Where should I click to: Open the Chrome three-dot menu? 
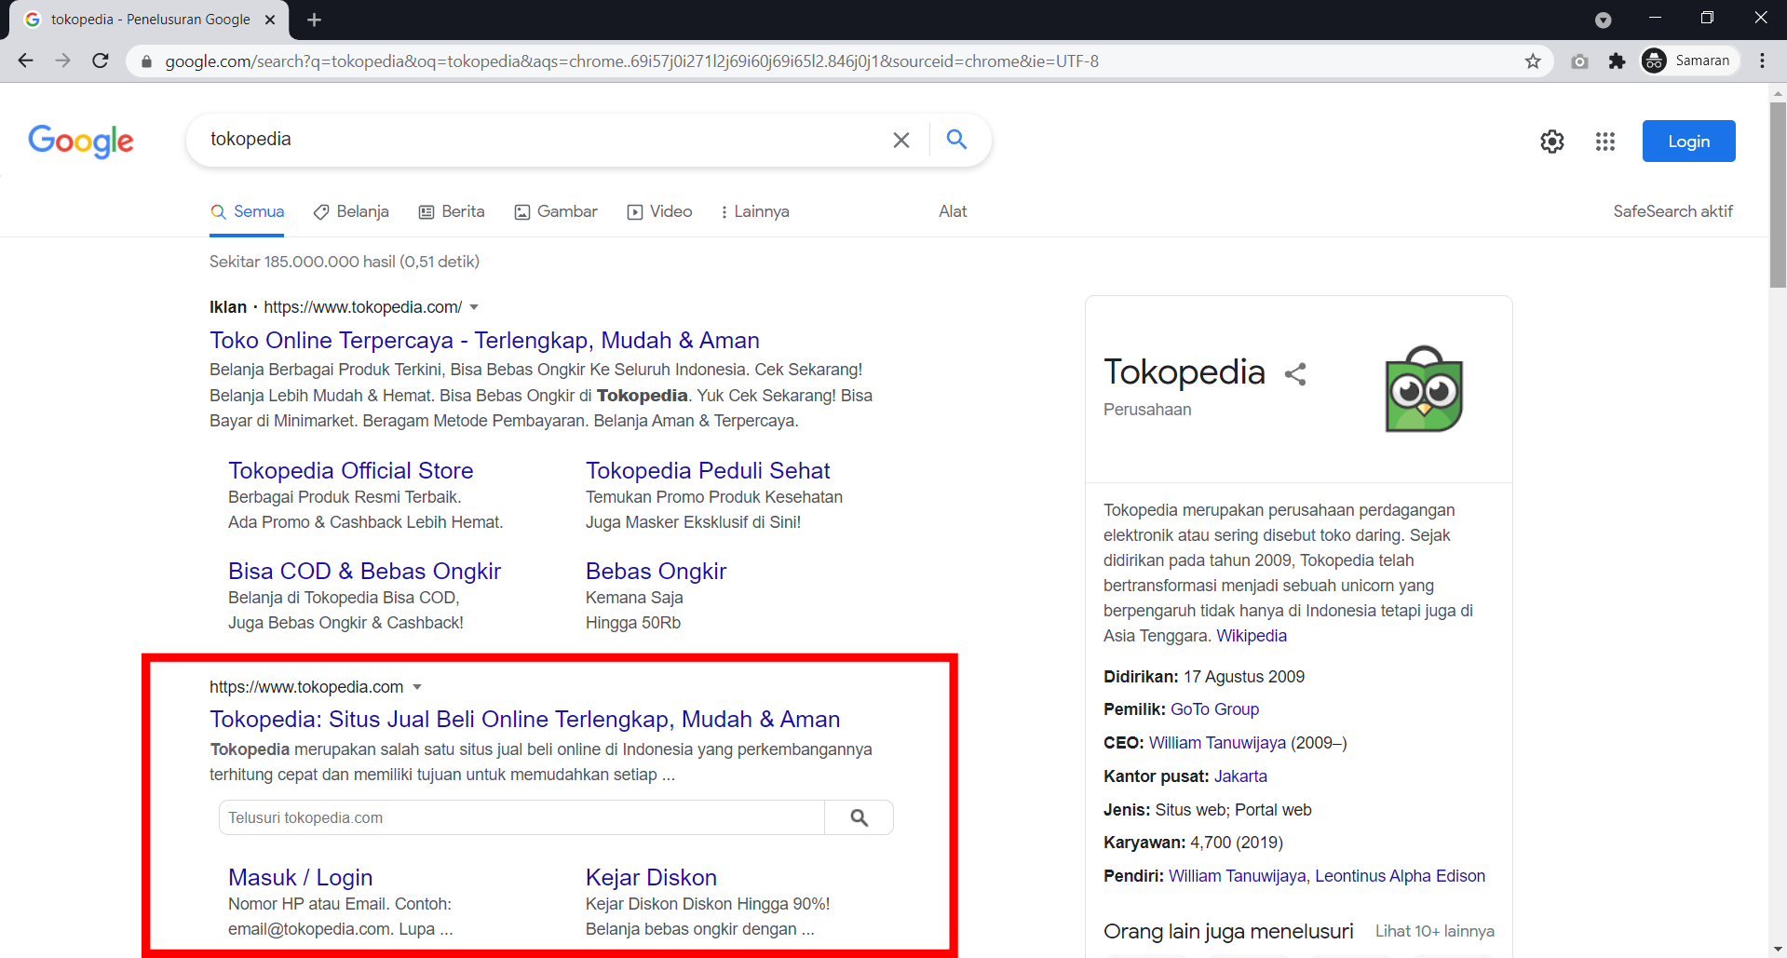[1762, 61]
